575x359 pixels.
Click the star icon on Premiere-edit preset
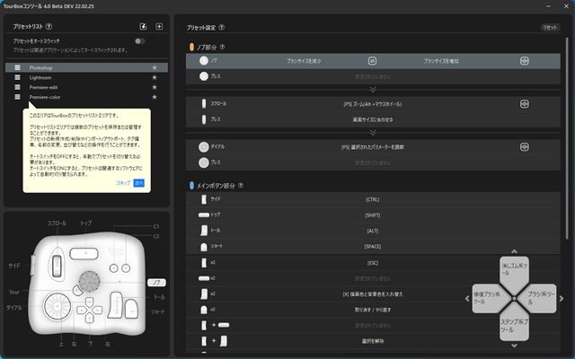(x=155, y=87)
